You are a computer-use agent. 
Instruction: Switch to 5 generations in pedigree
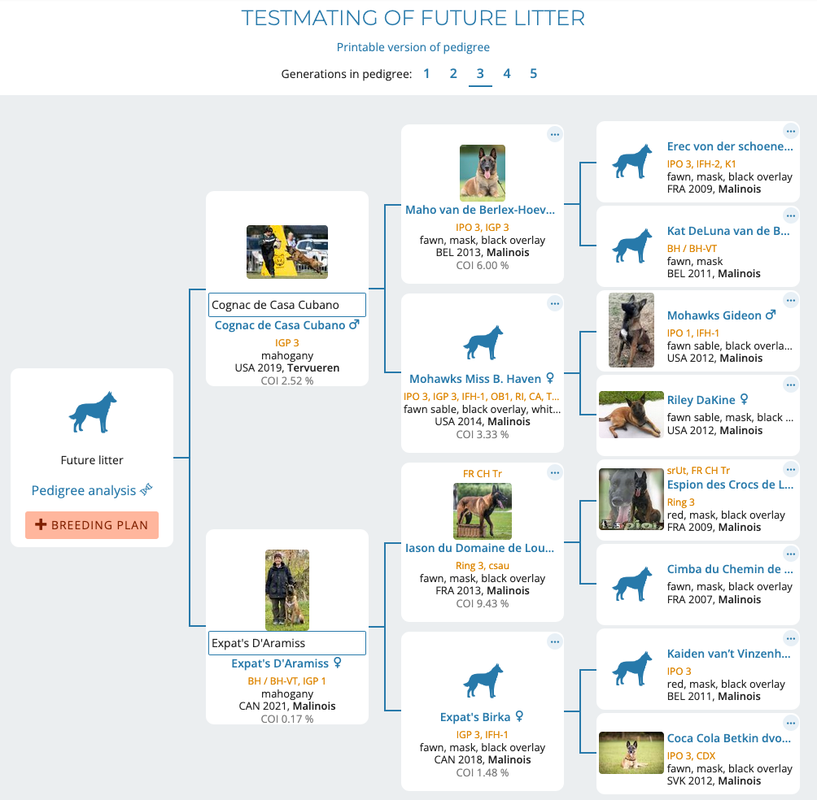coord(533,74)
